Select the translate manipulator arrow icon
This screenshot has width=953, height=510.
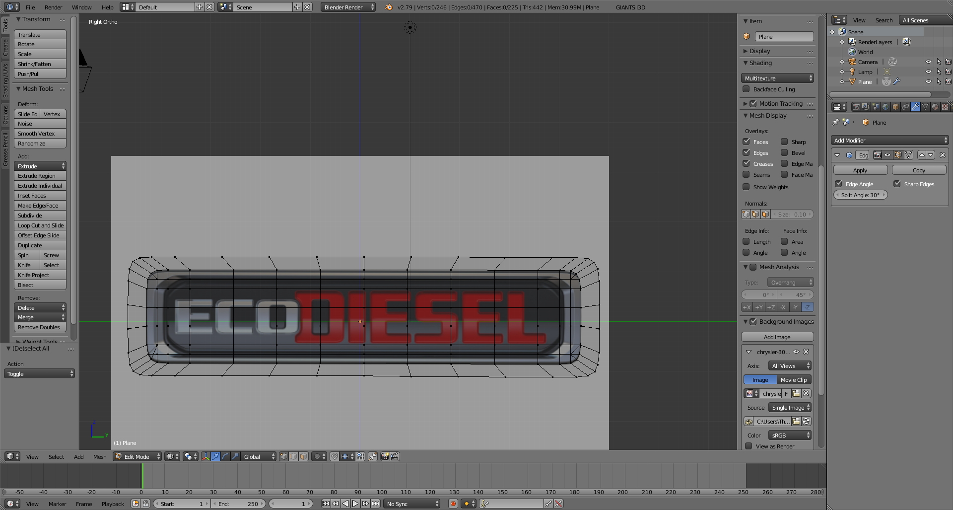(x=215, y=456)
